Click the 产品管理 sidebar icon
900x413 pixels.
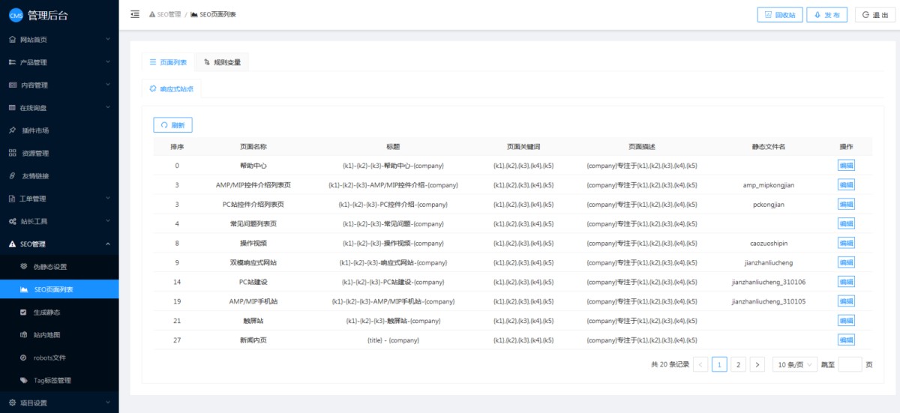[12, 62]
